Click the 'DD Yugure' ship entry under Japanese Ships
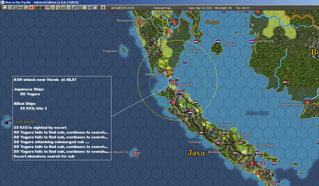Screen dimensions: 319x186 pos(30,94)
